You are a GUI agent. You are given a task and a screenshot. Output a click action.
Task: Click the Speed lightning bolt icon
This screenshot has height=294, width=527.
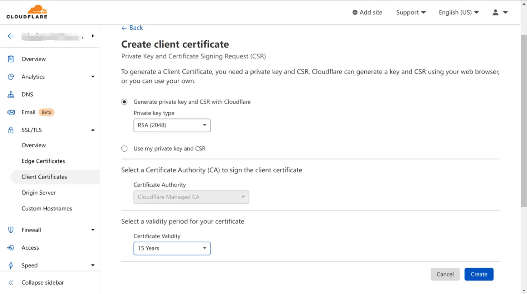click(x=11, y=265)
